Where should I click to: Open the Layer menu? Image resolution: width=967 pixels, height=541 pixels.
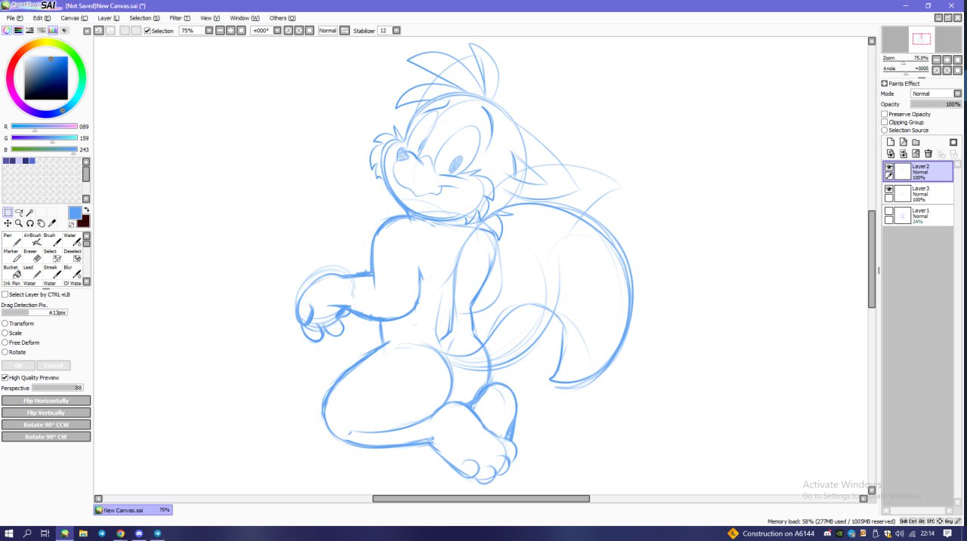pos(109,18)
